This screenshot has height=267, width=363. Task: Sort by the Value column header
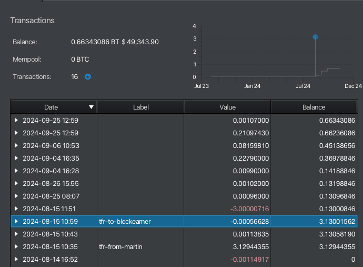point(227,107)
